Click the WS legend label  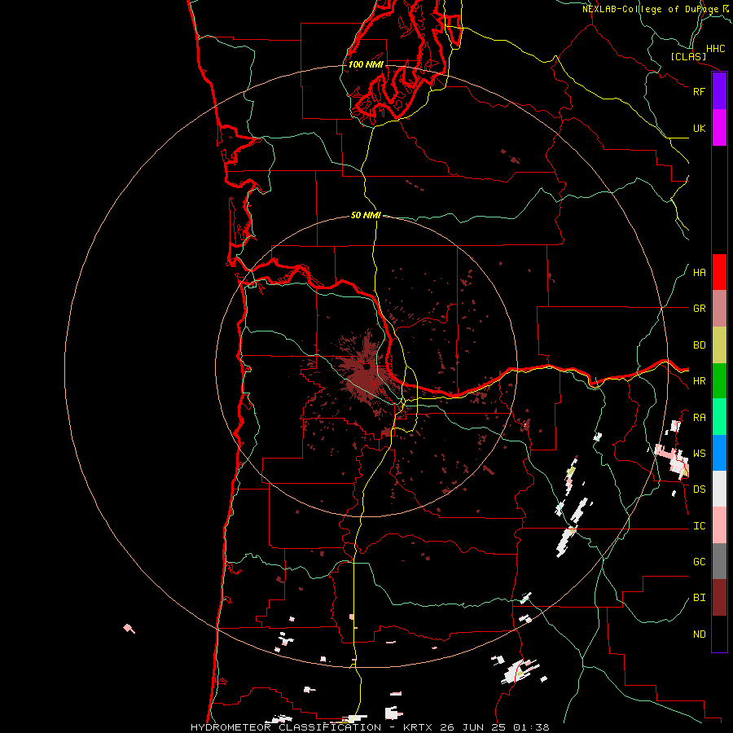pyautogui.click(x=699, y=454)
